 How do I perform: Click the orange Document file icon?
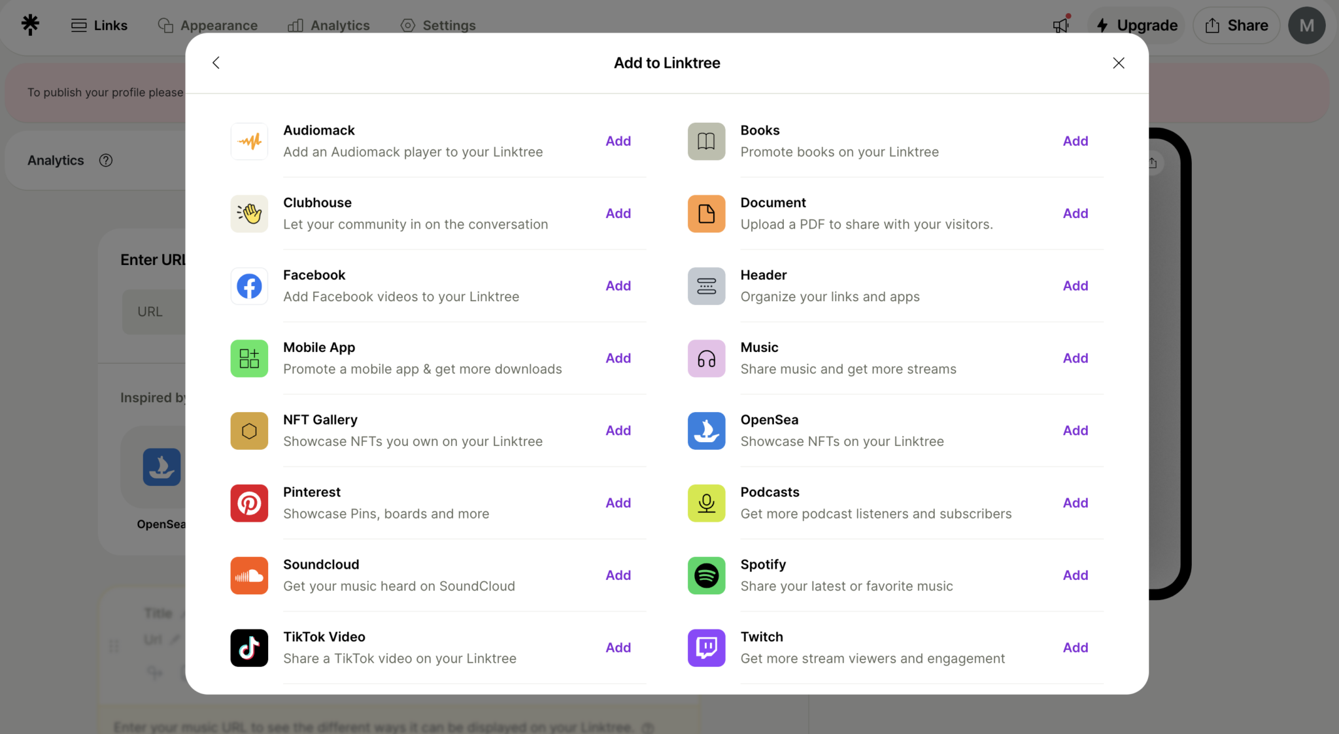(x=706, y=214)
